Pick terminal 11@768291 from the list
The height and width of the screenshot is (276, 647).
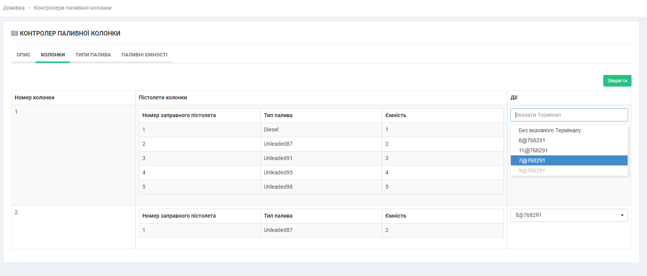tap(533, 150)
